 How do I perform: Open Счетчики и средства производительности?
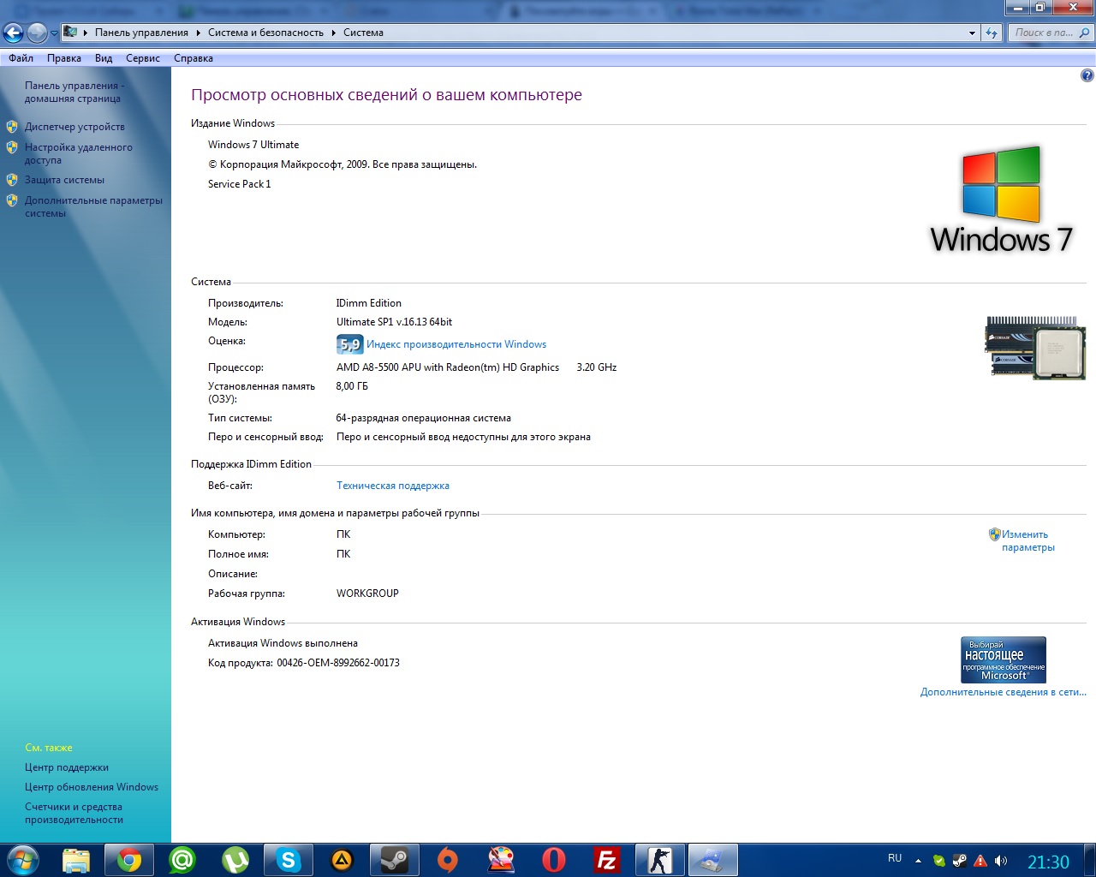(74, 813)
